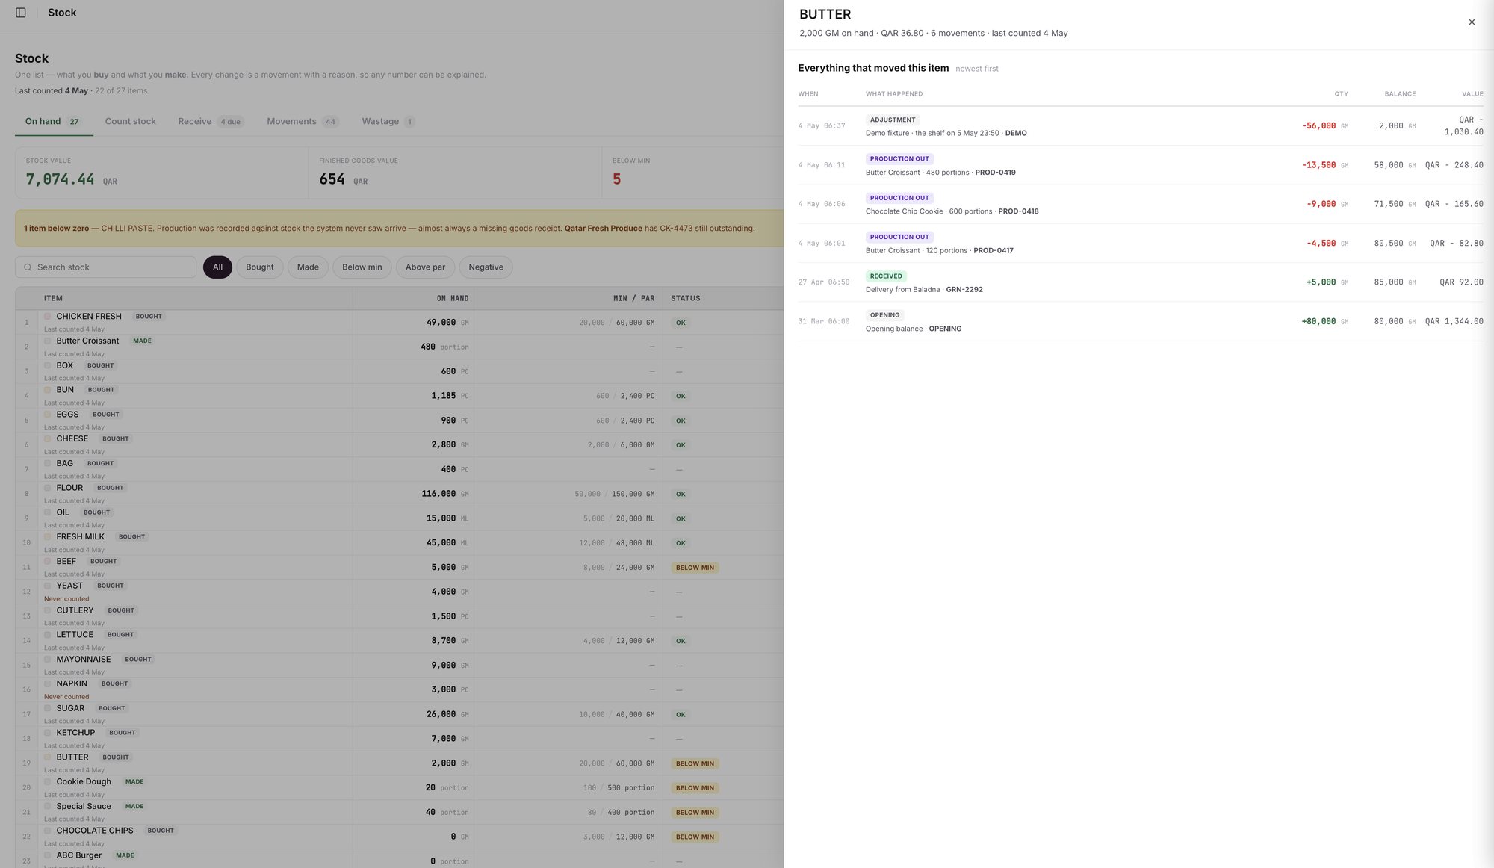Image resolution: width=1494 pixels, height=868 pixels.
Task: Open the PROD-0419 production reference
Action: [995, 173]
